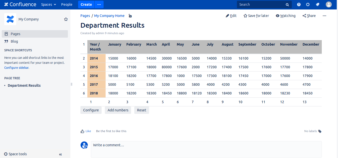Toggle Save for later on page
Screen dimensions: 338x158
(x=256, y=16)
